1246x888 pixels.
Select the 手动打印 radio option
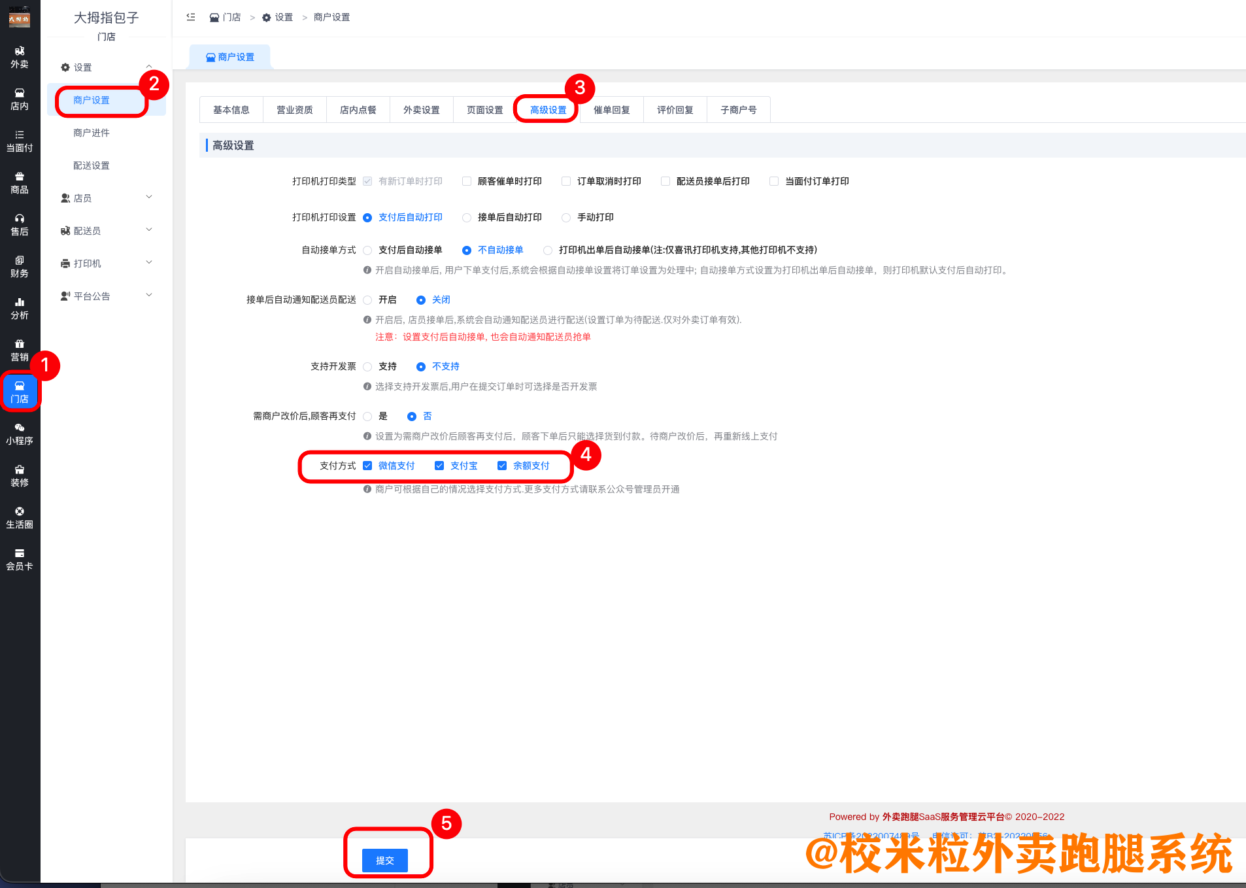(x=566, y=218)
